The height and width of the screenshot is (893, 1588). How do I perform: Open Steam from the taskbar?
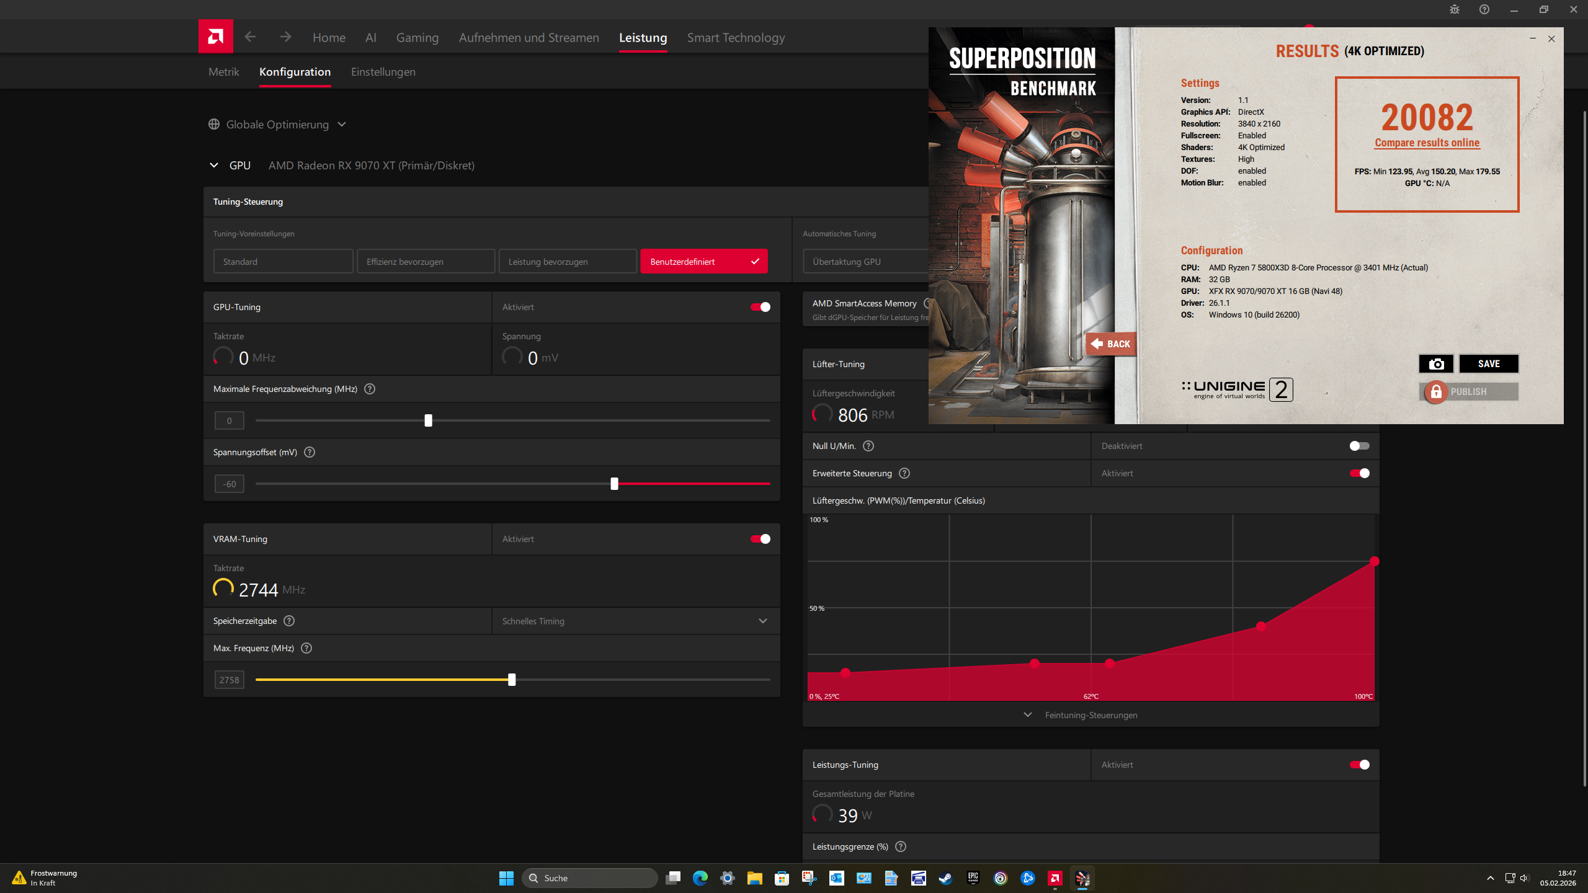(x=946, y=878)
